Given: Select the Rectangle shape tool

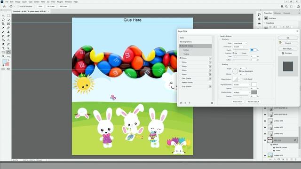Looking at the screenshot, I should coord(3,52).
